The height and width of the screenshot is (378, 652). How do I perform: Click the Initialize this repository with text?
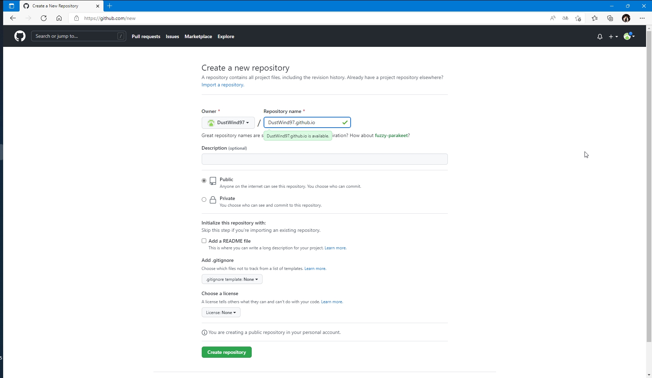(x=234, y=223)
